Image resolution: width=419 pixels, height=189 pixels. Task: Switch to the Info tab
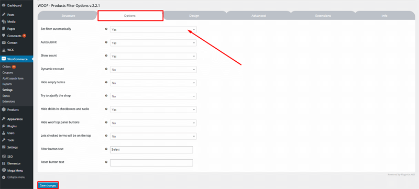(x=384, y=16)
